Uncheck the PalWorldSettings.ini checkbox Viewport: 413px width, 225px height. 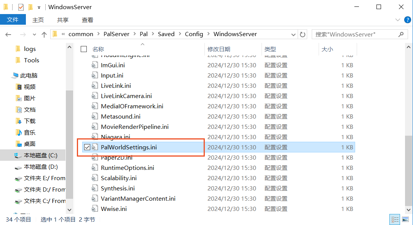tap(87, 147)
